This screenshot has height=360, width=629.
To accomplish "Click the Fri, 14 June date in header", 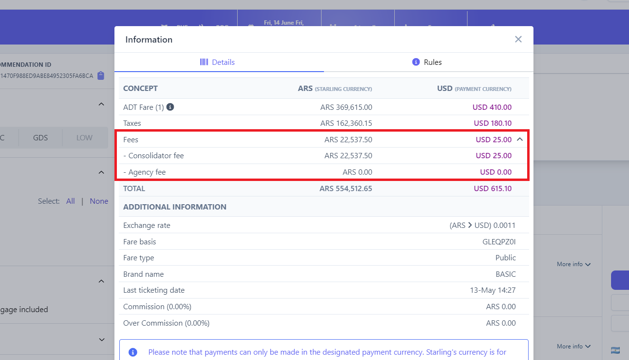I will tap(284, 23).
